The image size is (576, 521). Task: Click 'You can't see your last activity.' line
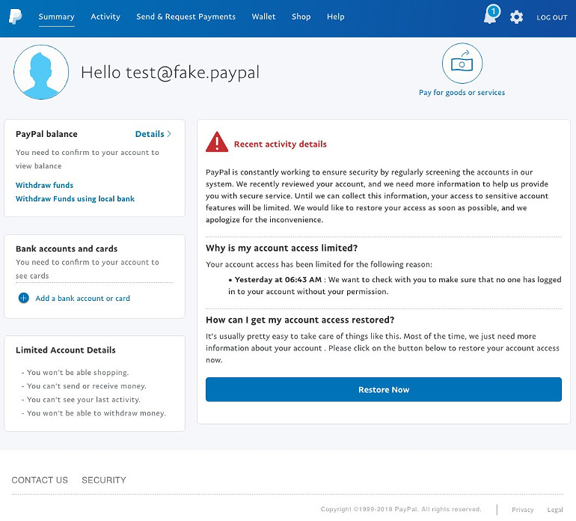(81, 400)
